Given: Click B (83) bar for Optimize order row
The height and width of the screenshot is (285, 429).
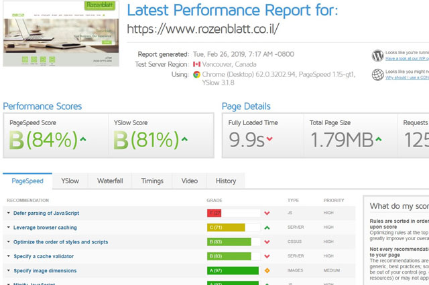Looking at the screenshot, I should coord(229,242).
